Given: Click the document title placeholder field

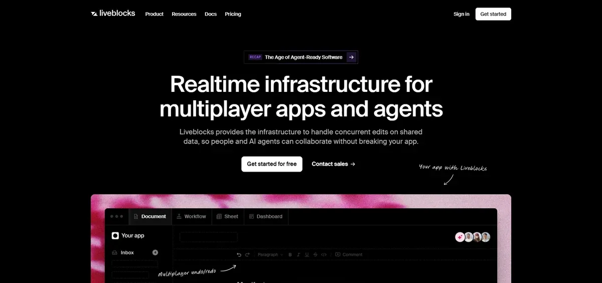Looking at the screenshot, I should pos(208,237).
